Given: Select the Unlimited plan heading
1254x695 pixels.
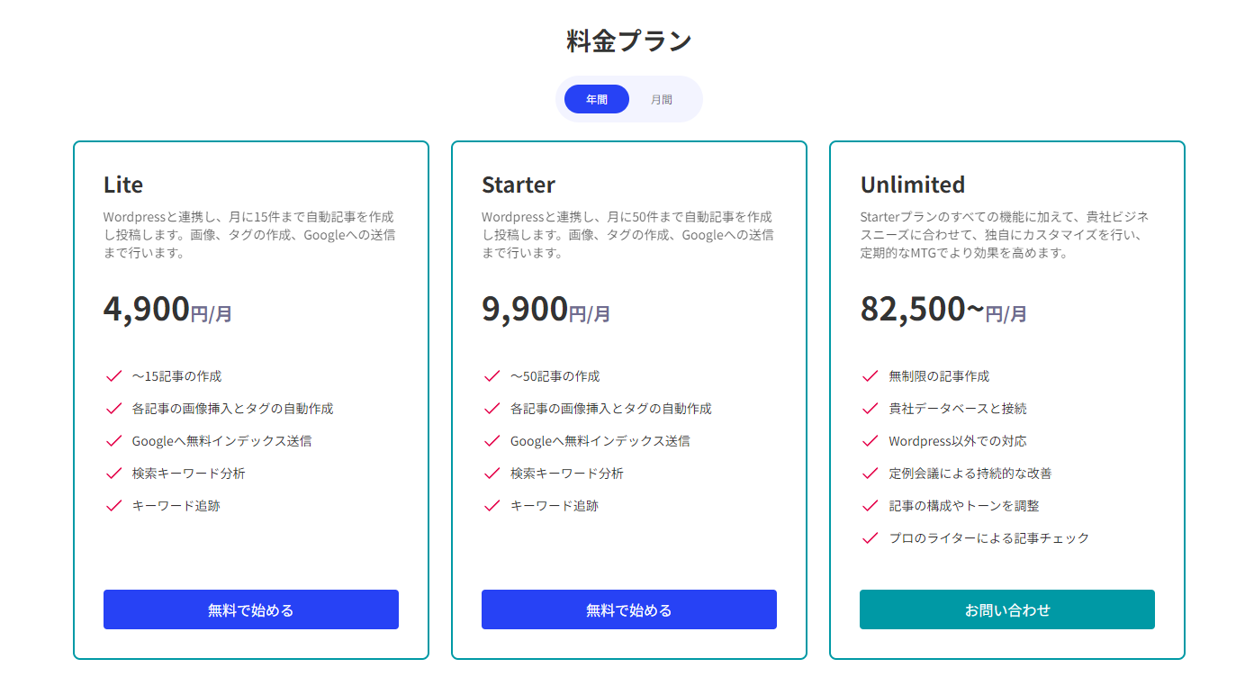Looking at the screenshot, I should pos(912,185).
